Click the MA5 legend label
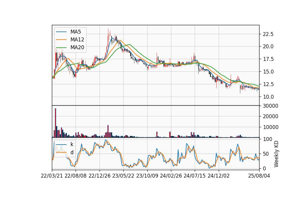The width and height of the screenshot is (288, 207). [x=76, y=32]
